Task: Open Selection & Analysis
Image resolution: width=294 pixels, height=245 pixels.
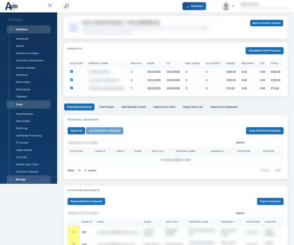Action: [x=27, y=53]
